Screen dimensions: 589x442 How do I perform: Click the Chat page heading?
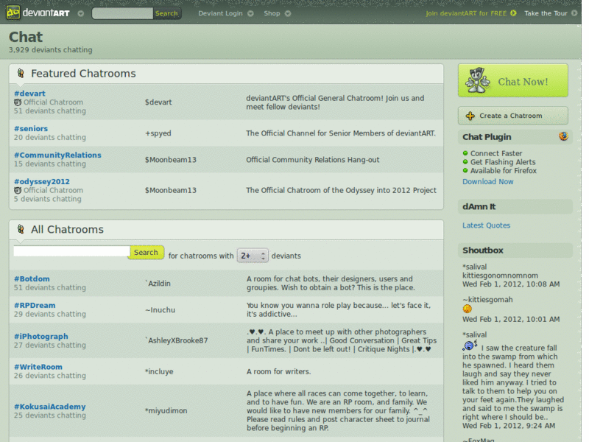click(x=26, y=37)
